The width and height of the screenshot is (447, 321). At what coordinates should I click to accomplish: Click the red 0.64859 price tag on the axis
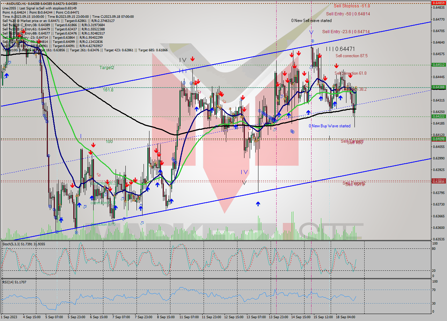tap(439, 3)
